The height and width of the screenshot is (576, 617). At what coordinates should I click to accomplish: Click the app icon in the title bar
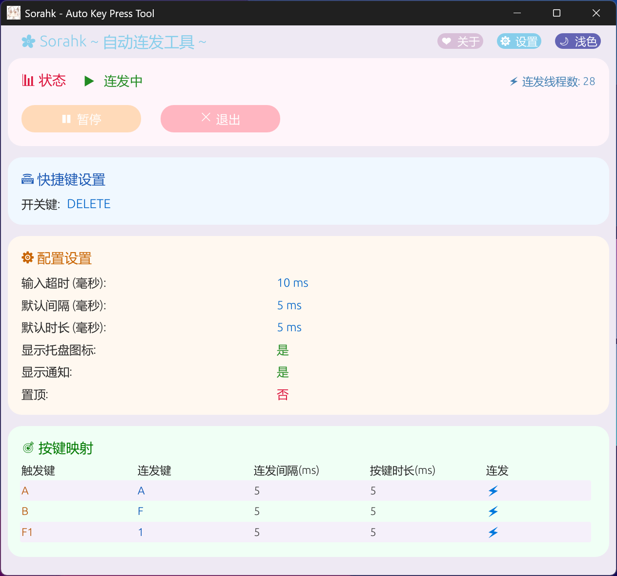point(14,13)
